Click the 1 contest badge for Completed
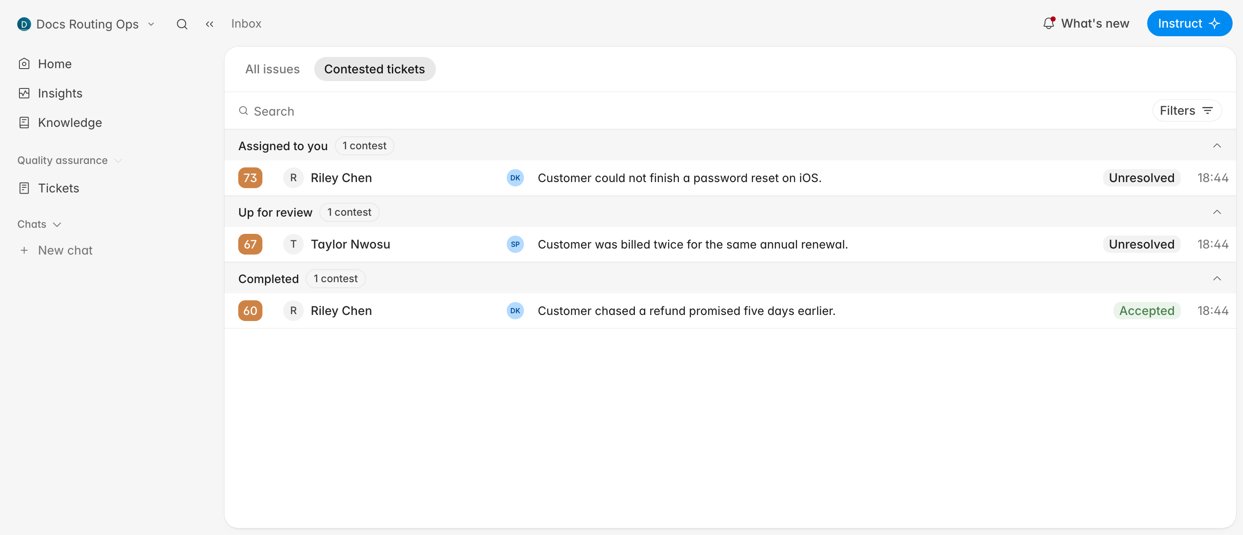 click(336, 278)
